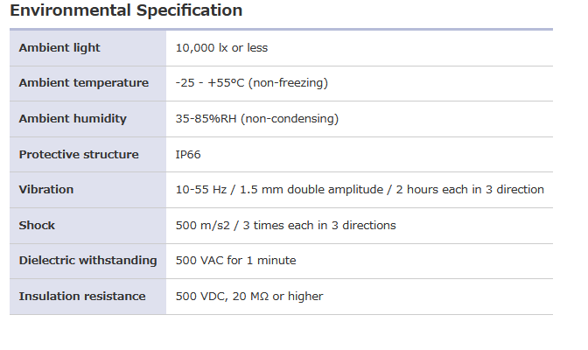588x350 pixels.
Task: Click the 1.5 mm double amplitude text
Action: [x=306, y=190]
